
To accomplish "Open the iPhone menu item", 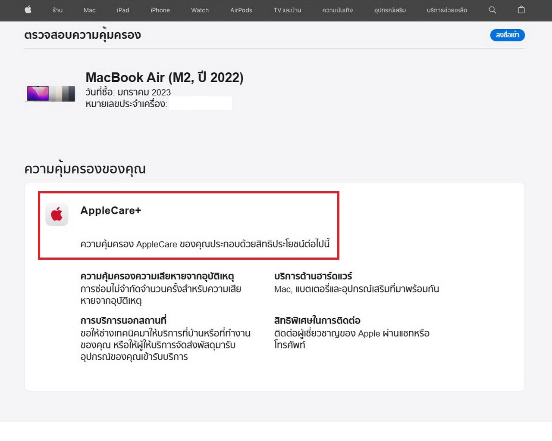I will [x=160, y=10].
